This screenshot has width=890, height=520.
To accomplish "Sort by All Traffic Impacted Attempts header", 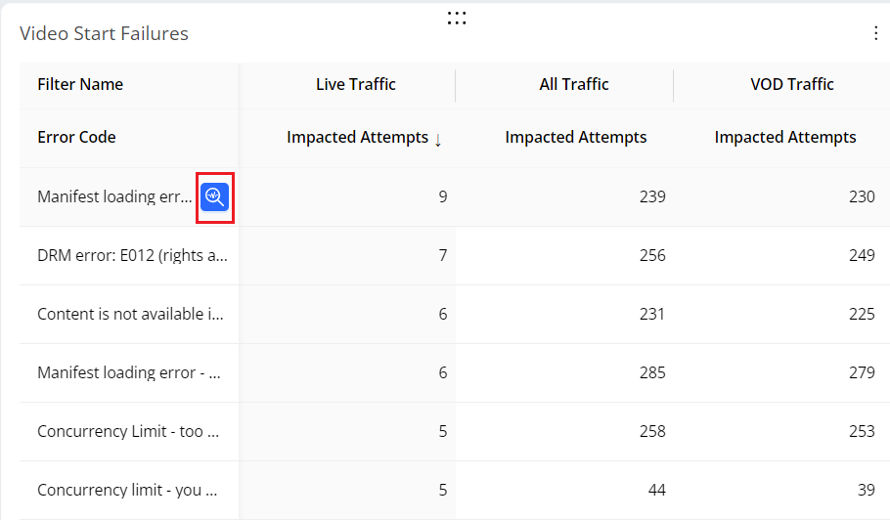I will (x=575, y=138).
